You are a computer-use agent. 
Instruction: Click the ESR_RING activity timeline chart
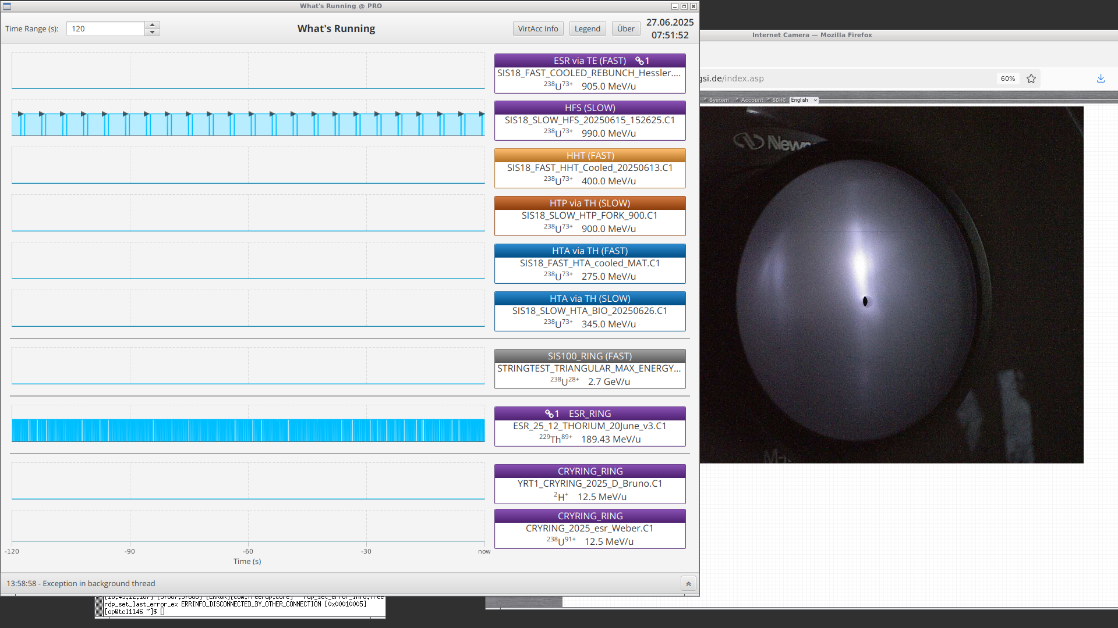pyautogui.click(x=248, y=424)
